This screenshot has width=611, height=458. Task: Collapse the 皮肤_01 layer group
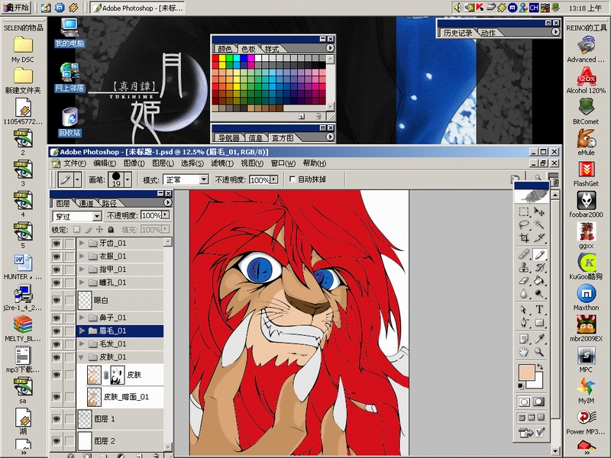[82, 357]
